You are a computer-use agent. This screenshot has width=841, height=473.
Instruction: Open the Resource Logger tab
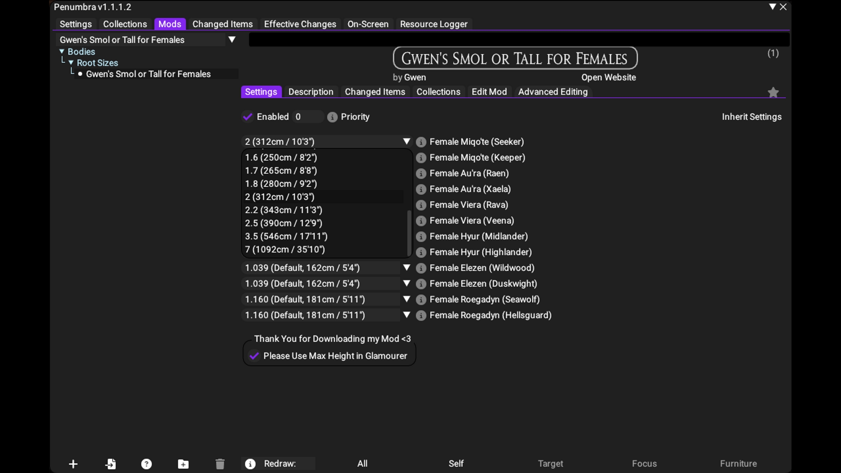pos(434,24)
